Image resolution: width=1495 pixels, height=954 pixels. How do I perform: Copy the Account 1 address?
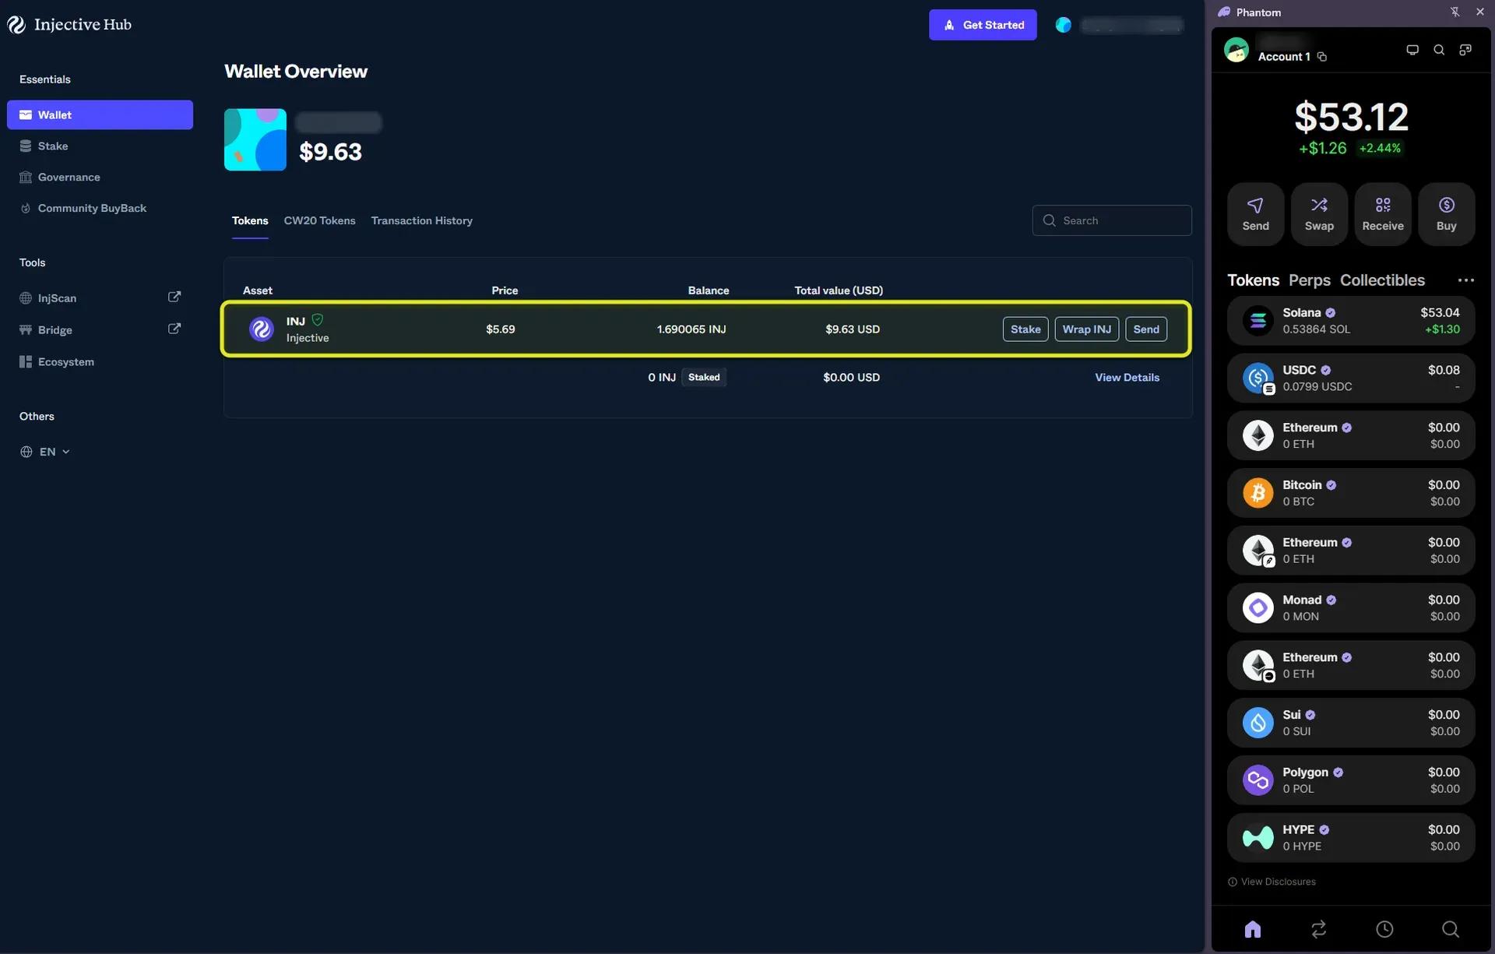point(1322,57)
